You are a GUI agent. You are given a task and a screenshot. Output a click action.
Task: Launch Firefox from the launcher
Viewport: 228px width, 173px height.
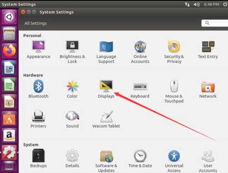coord(9,51)
